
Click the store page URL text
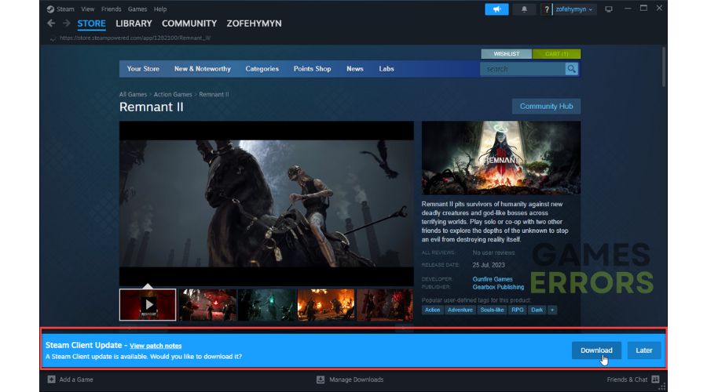tap(135, 38)
